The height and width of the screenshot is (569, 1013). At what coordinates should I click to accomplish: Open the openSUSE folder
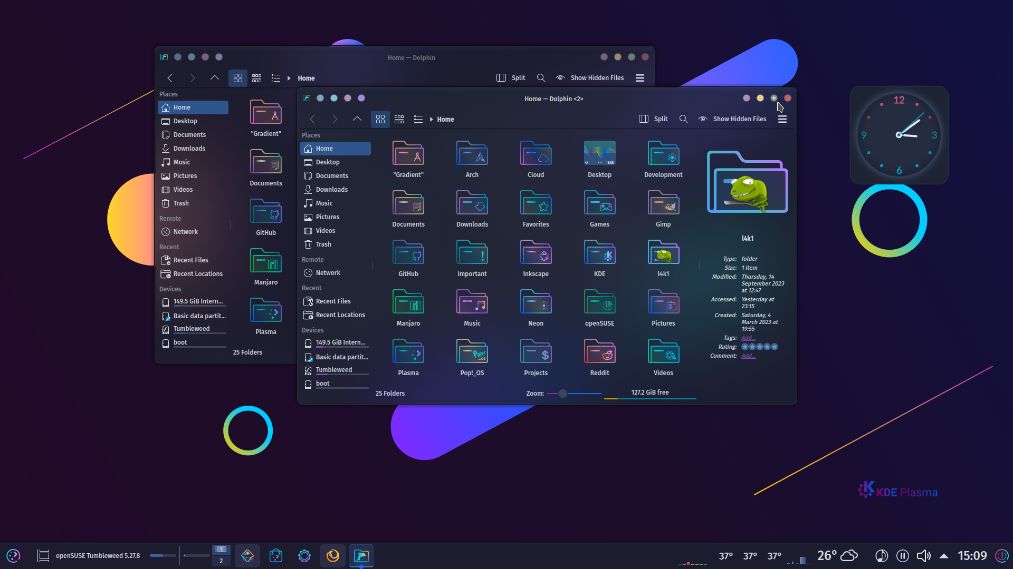599,308
